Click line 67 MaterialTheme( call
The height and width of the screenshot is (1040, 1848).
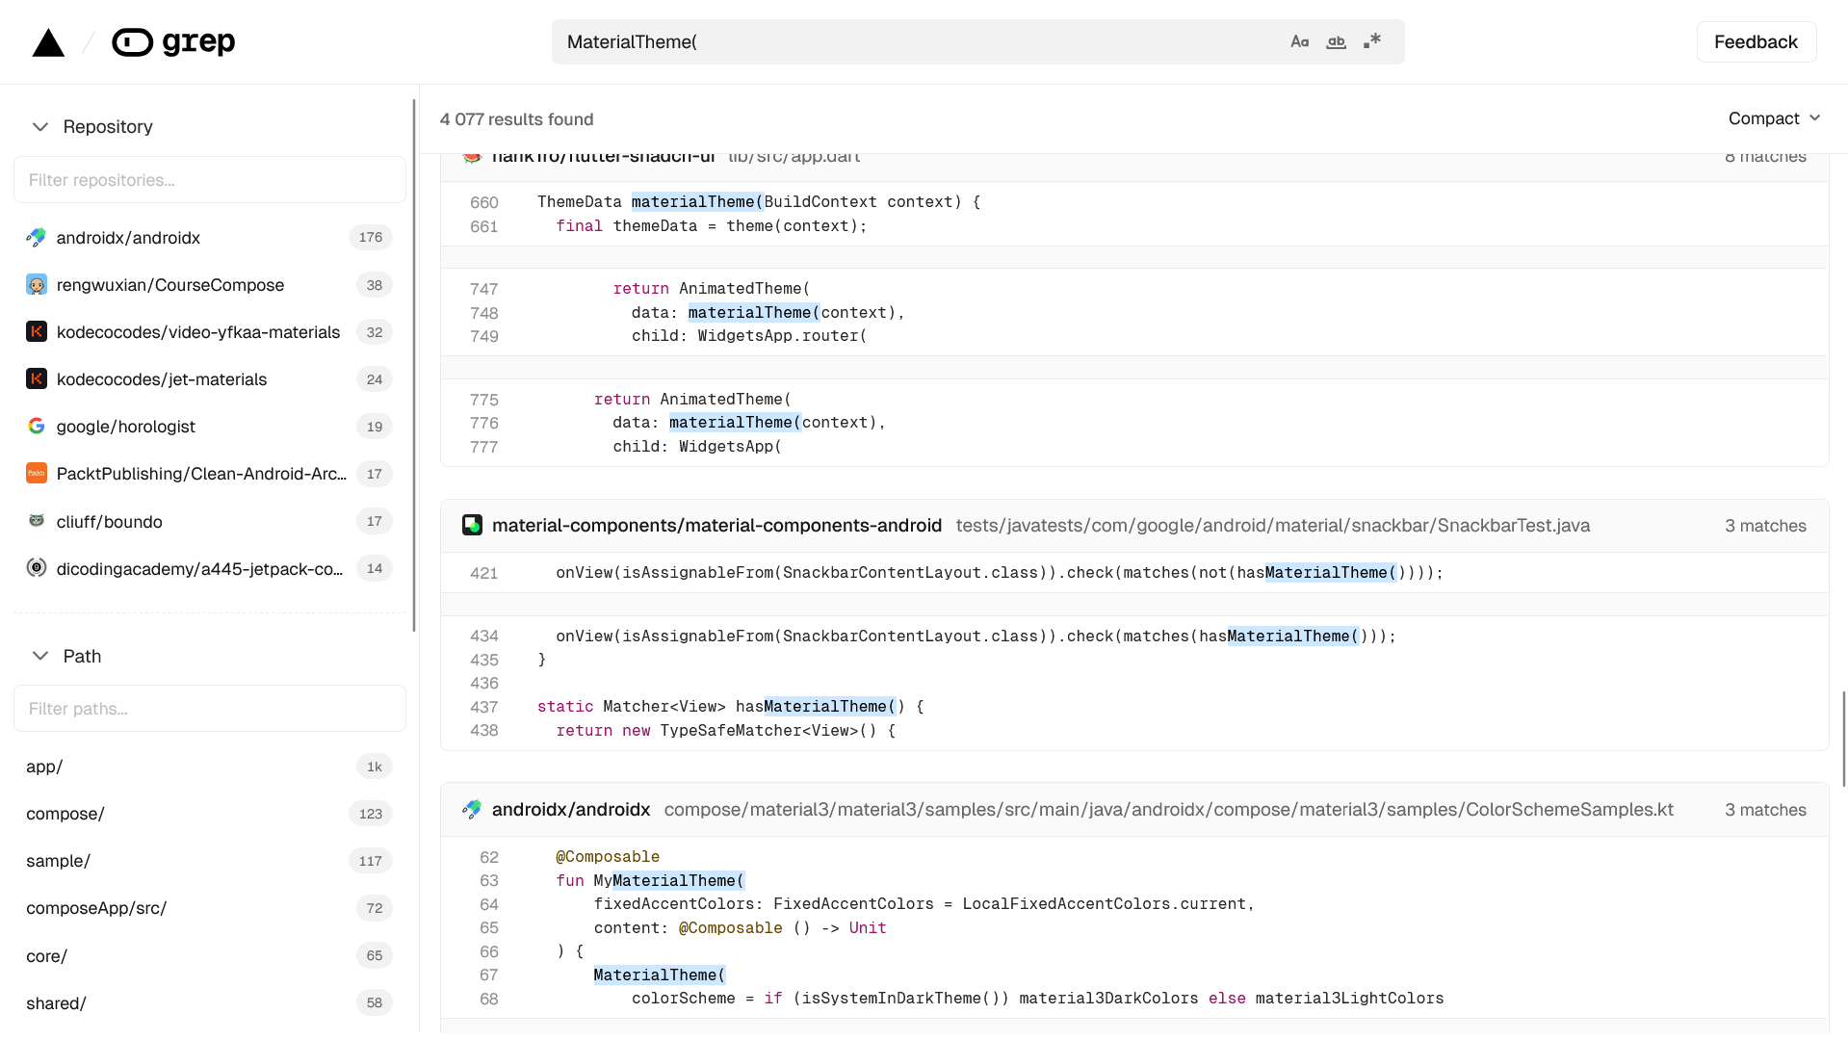[x=660, y=975]
